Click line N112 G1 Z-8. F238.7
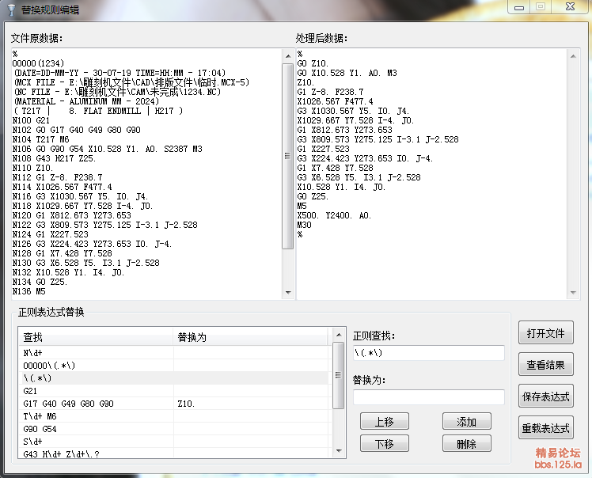This screenshot has width=592, height=478. [58, 177]
